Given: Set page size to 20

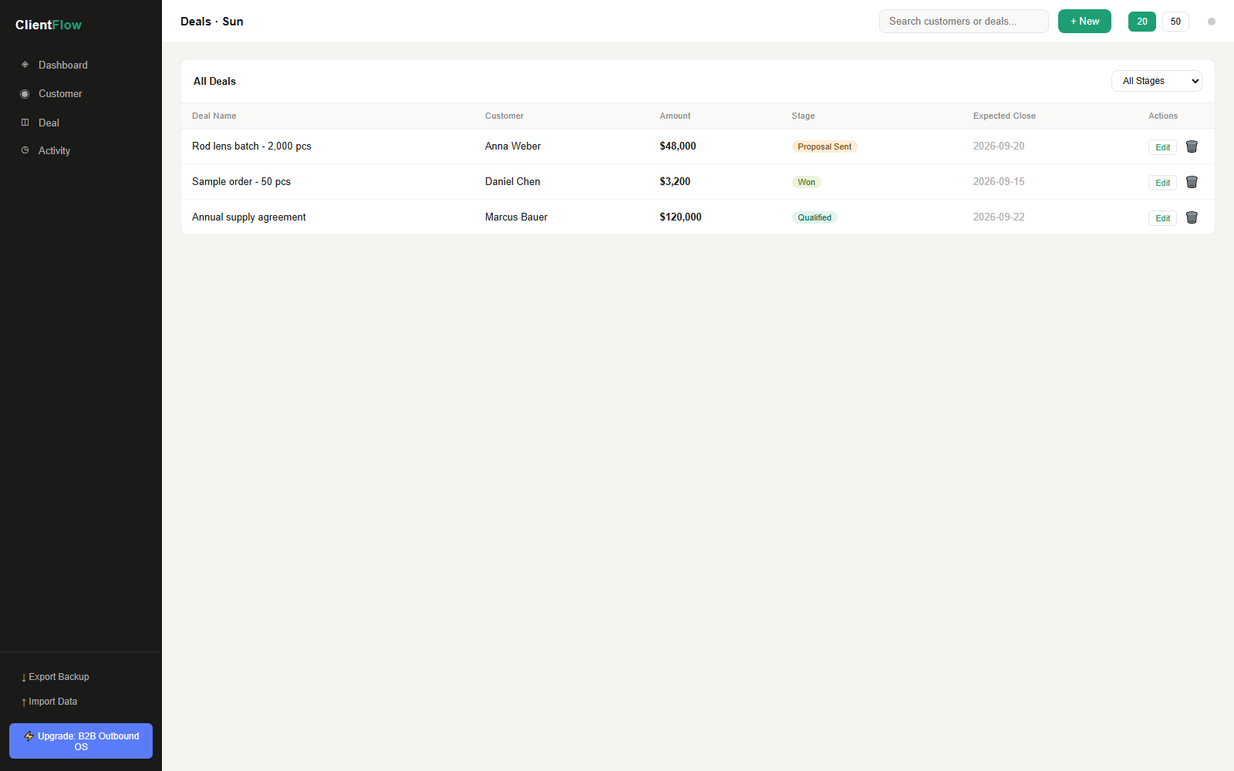Looking at the screenshot, I should click(1142, 22).
